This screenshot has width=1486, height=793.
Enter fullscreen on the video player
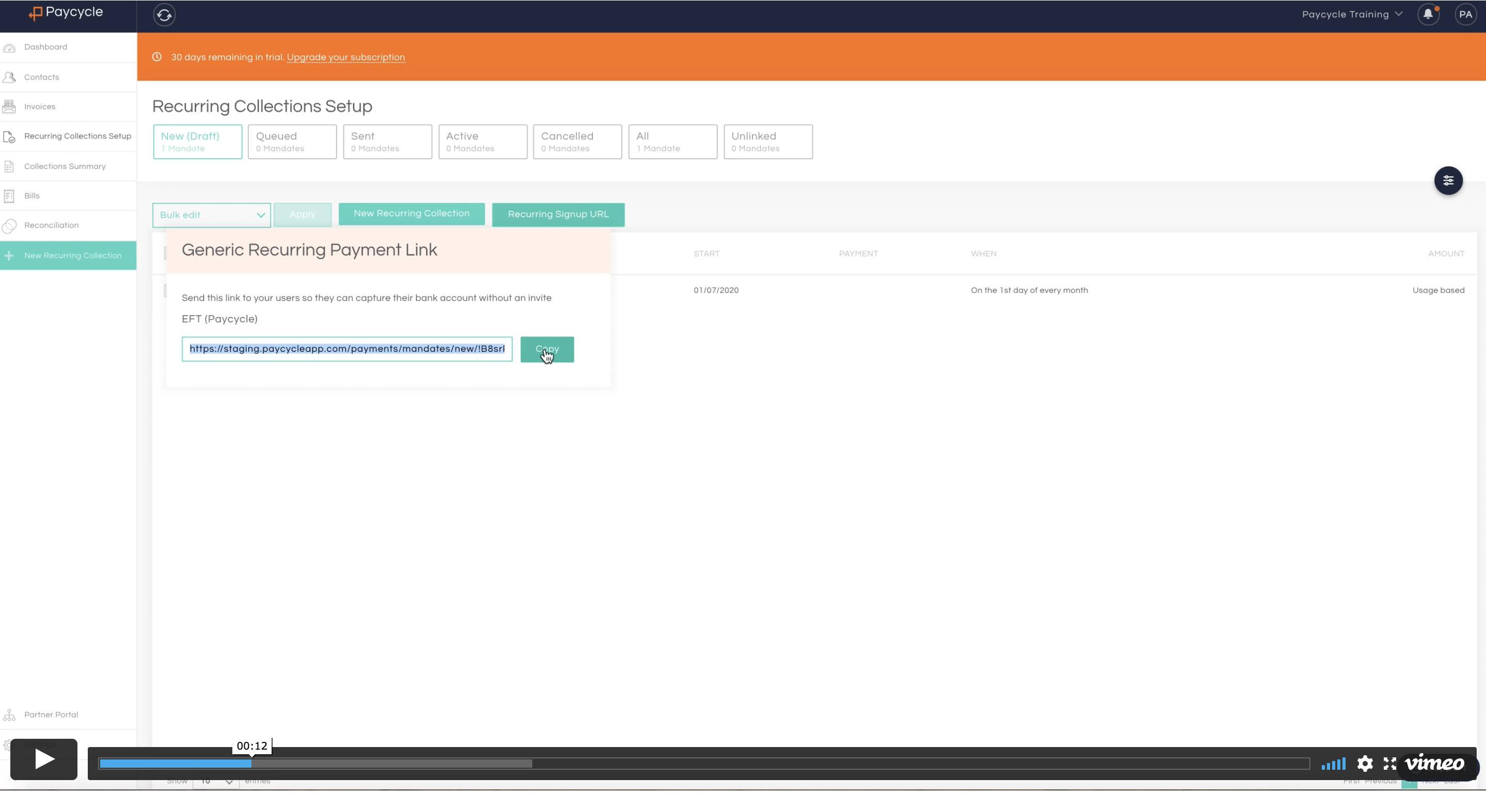tap(1389, 764)
